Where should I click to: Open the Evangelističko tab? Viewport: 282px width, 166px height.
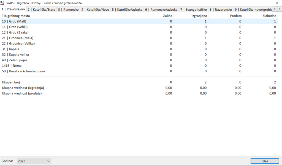(x=193, y=9)
